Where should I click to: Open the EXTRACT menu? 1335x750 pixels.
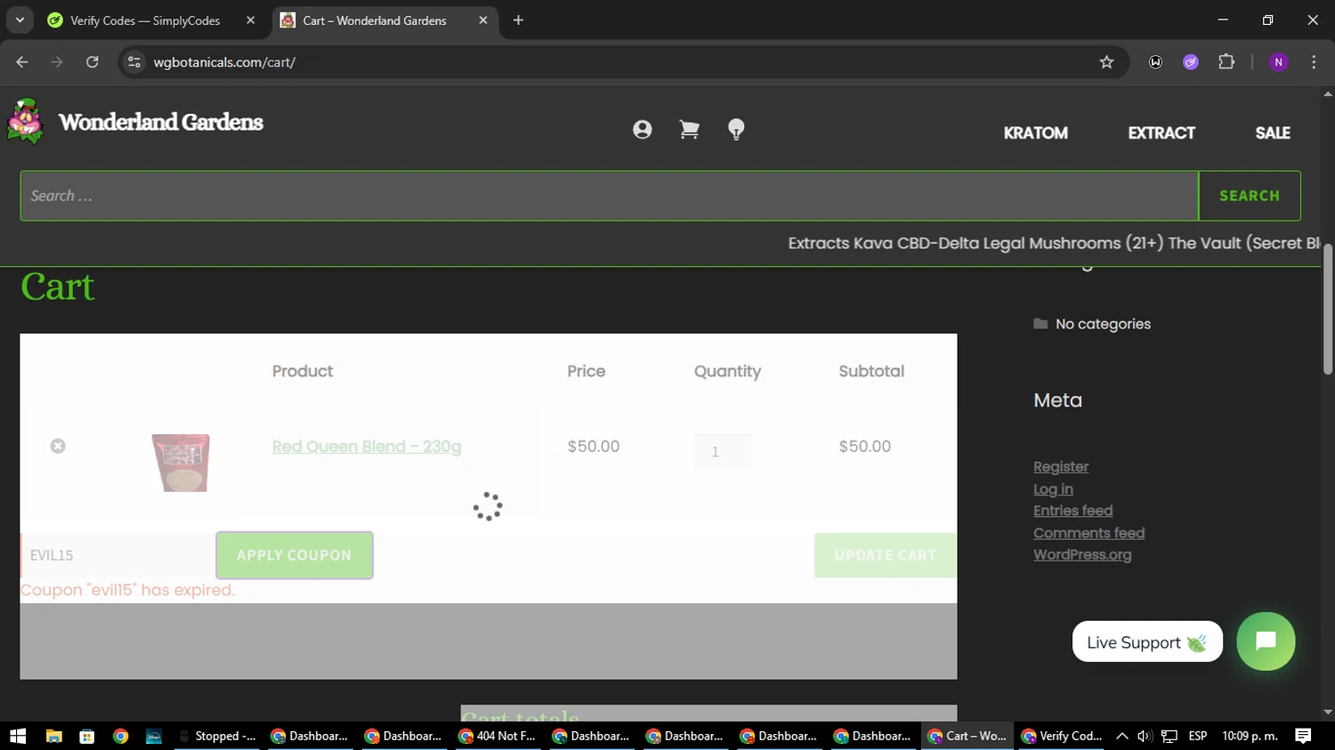1161,133
